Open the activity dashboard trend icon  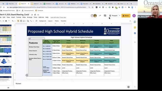click(x=100, y=16)
